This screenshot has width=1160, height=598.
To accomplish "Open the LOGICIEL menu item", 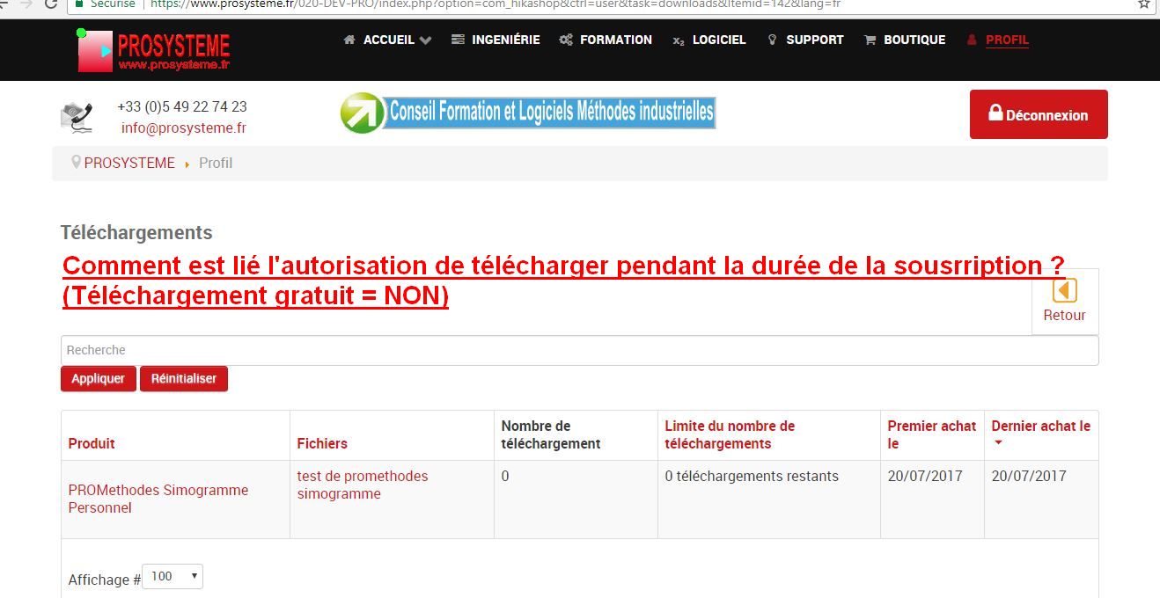I will tap(718, 40).
